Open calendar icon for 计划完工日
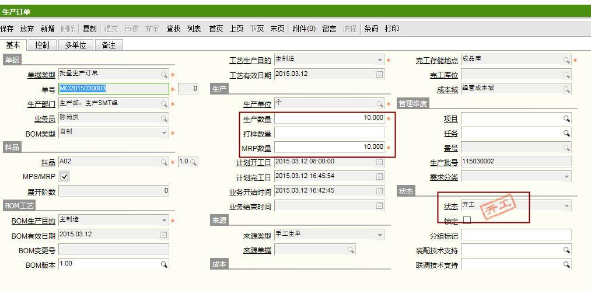 coord(379,176)
